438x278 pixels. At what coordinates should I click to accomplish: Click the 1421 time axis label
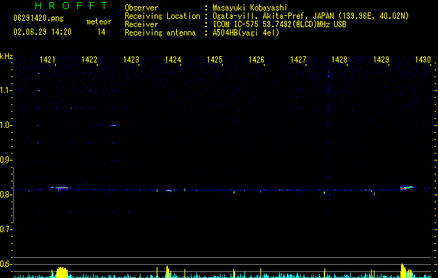click(47, 60)
